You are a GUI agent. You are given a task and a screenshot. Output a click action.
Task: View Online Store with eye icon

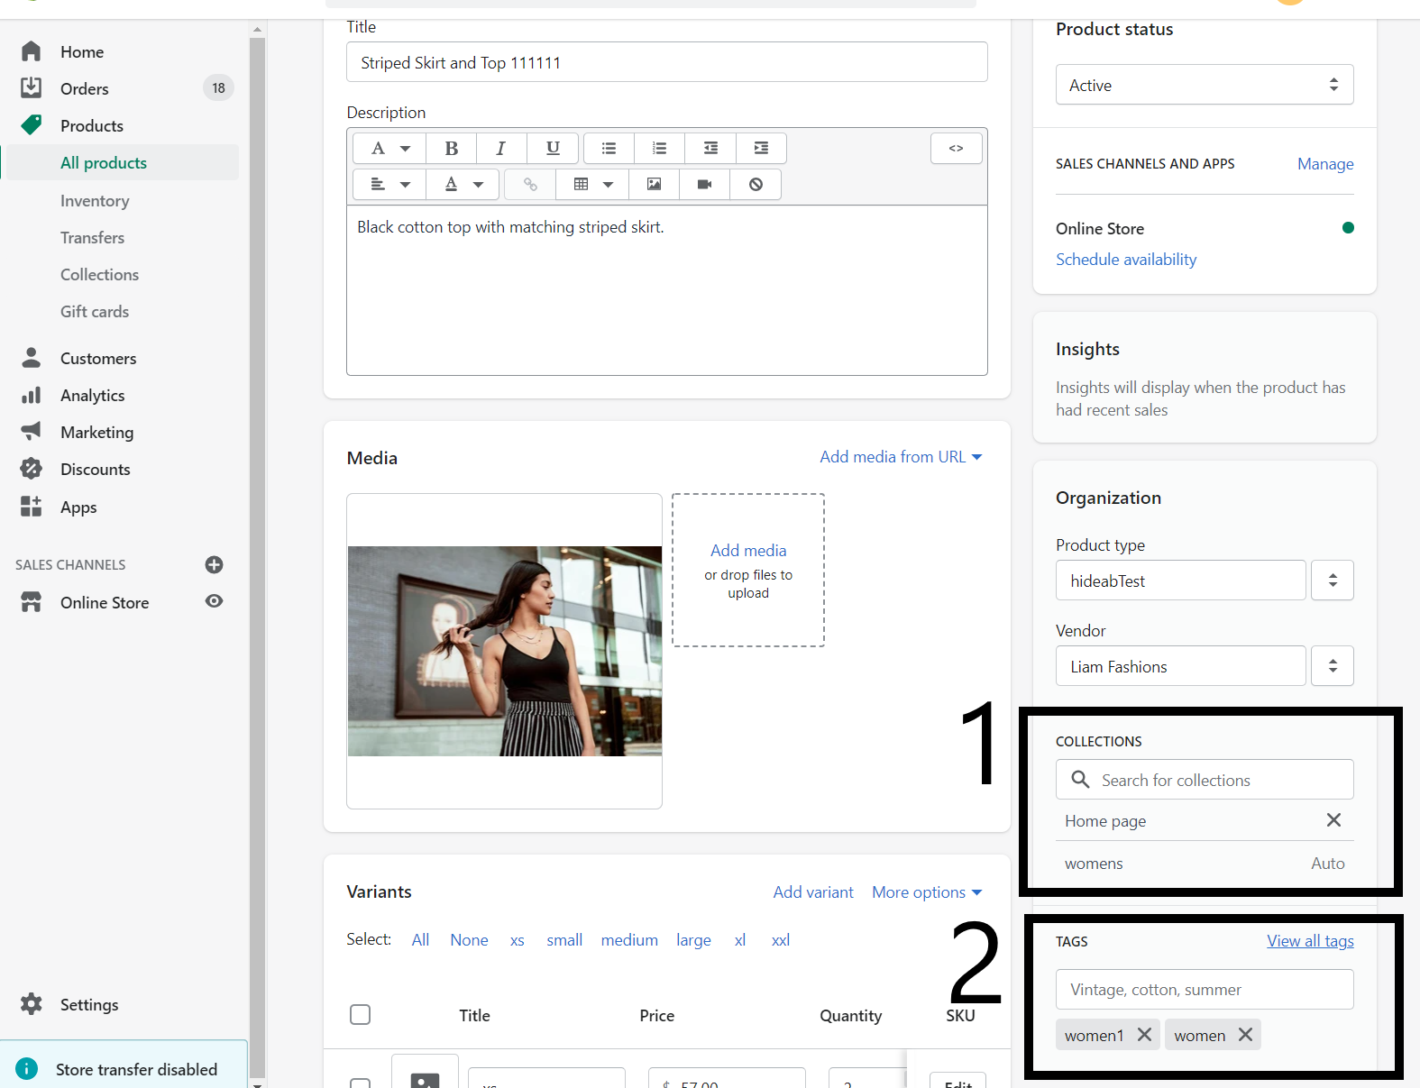pos(214,601)
